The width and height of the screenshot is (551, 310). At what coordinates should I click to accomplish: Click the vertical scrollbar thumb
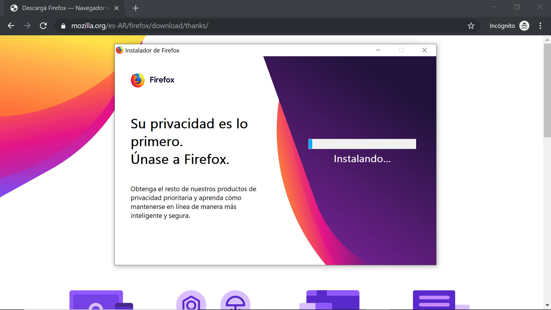[x=547, y=90]
